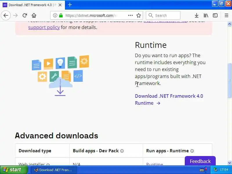Click the Runtime download illustration
Image resolution: width=232 pixels, height=174 pixels.
coord(60,75)
